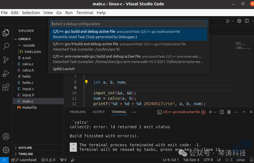The height and width of the screenshot is (163, 254).
Task: Click Launchpad in the status bar
Action: pyautogui.click(x=24, y=160)
